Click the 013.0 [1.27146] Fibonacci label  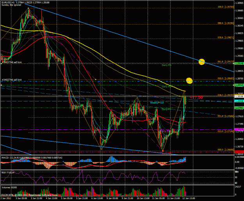pyautogui.click(x=226, y=131)
